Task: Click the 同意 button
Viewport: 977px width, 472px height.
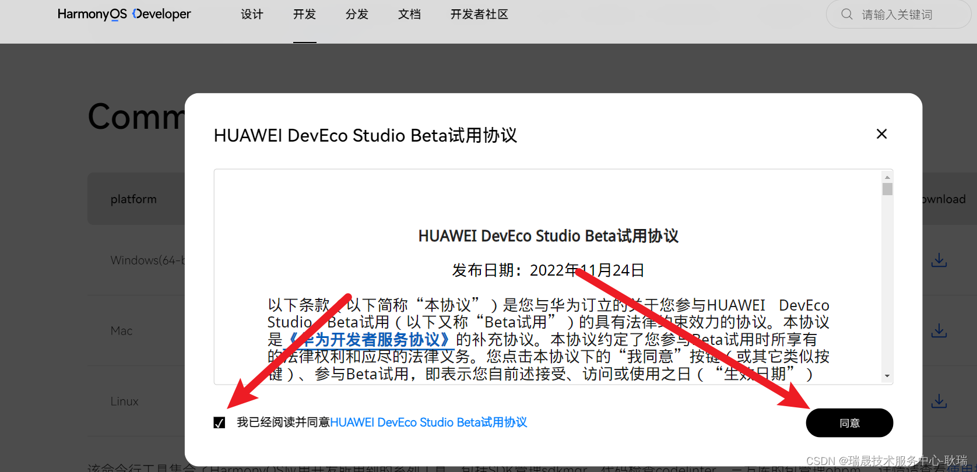Action: point(849,423)
